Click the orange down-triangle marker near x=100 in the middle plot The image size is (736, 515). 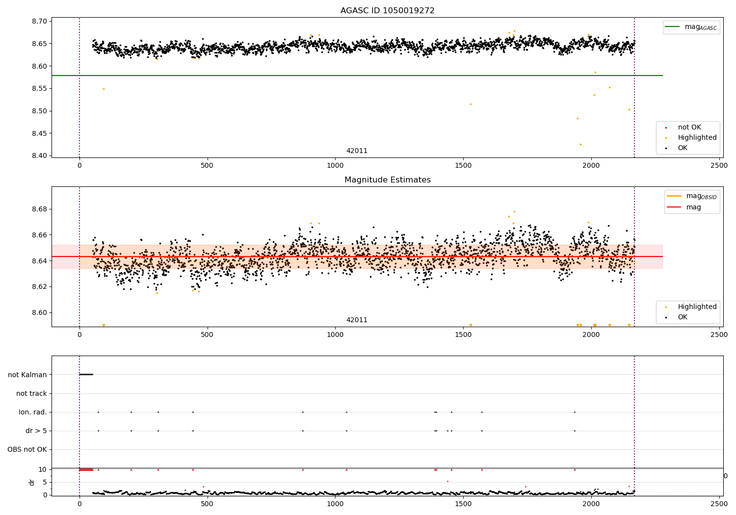104,325
